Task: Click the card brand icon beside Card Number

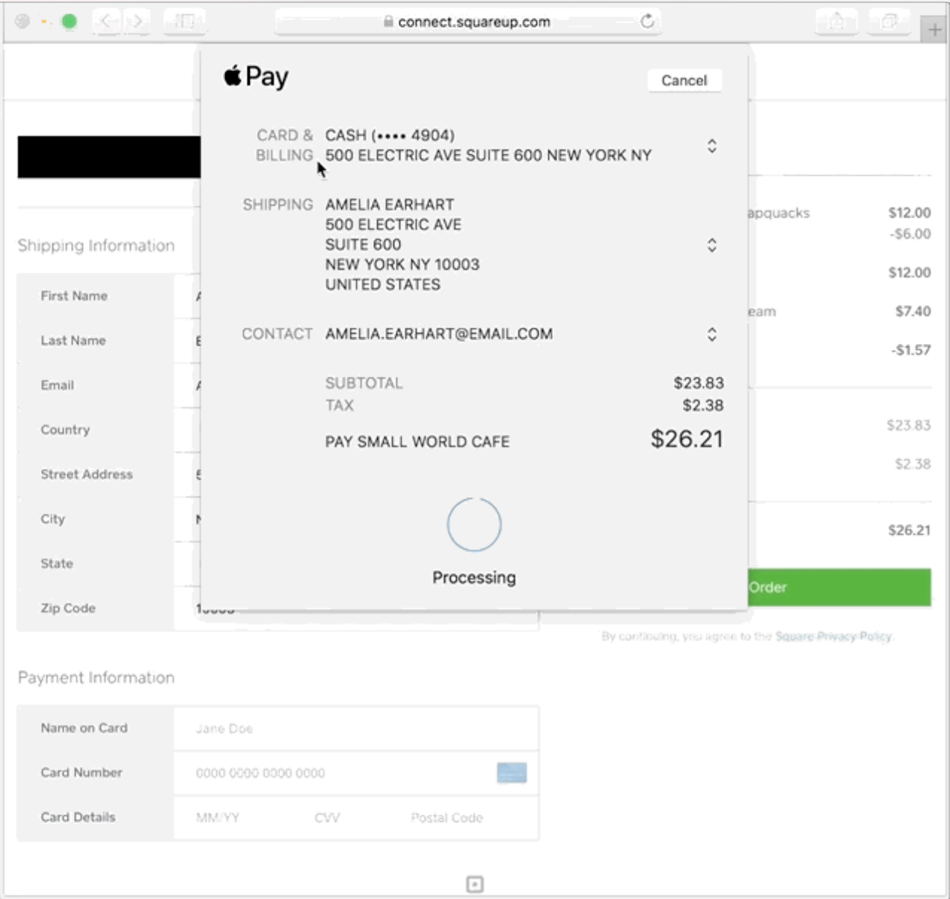Action: [512, 773]
